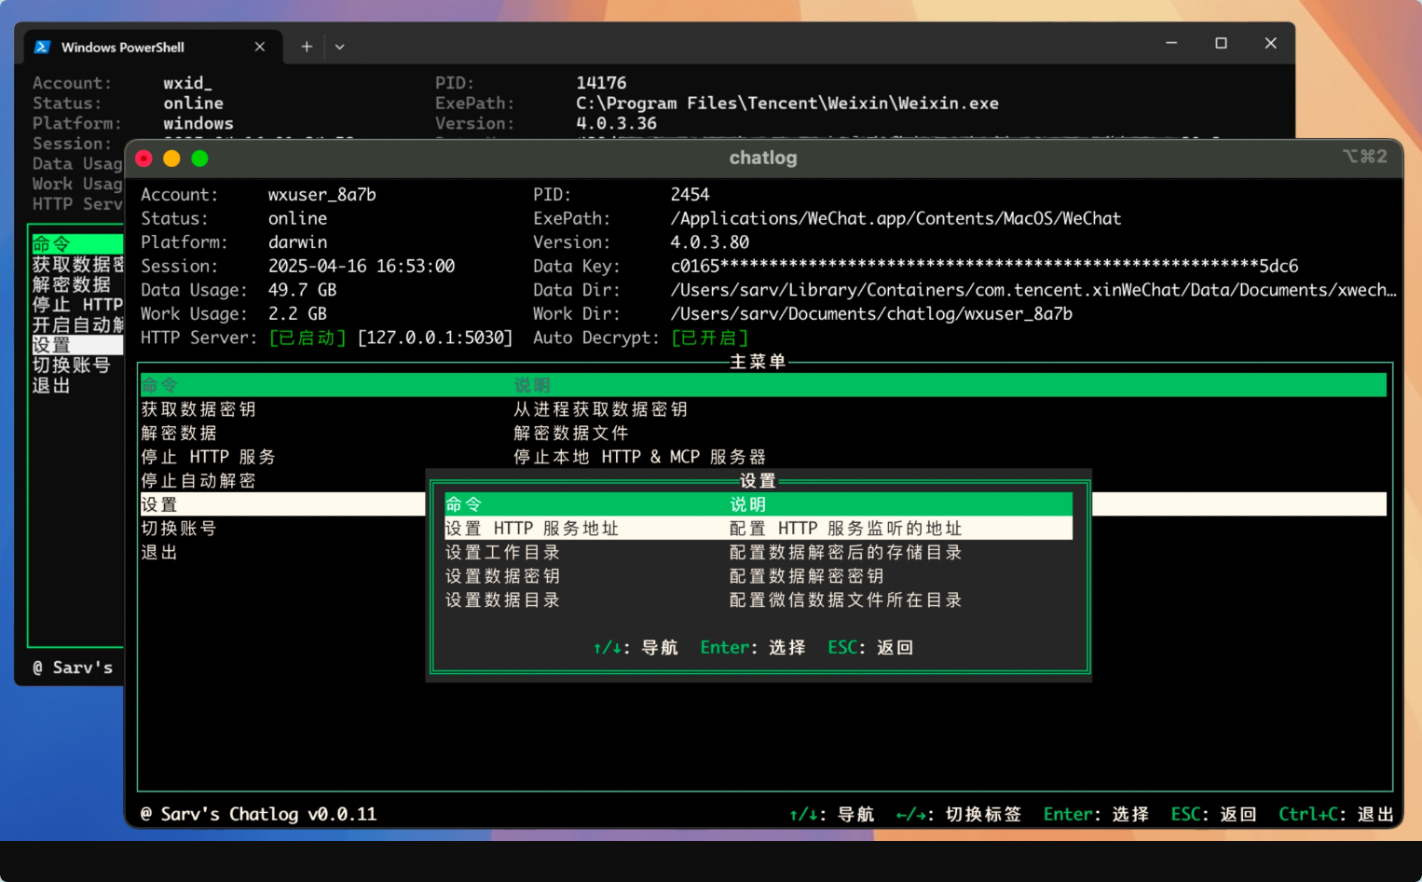Select 获取数据密钥 in the chatlog main menu

click(198, 409)
